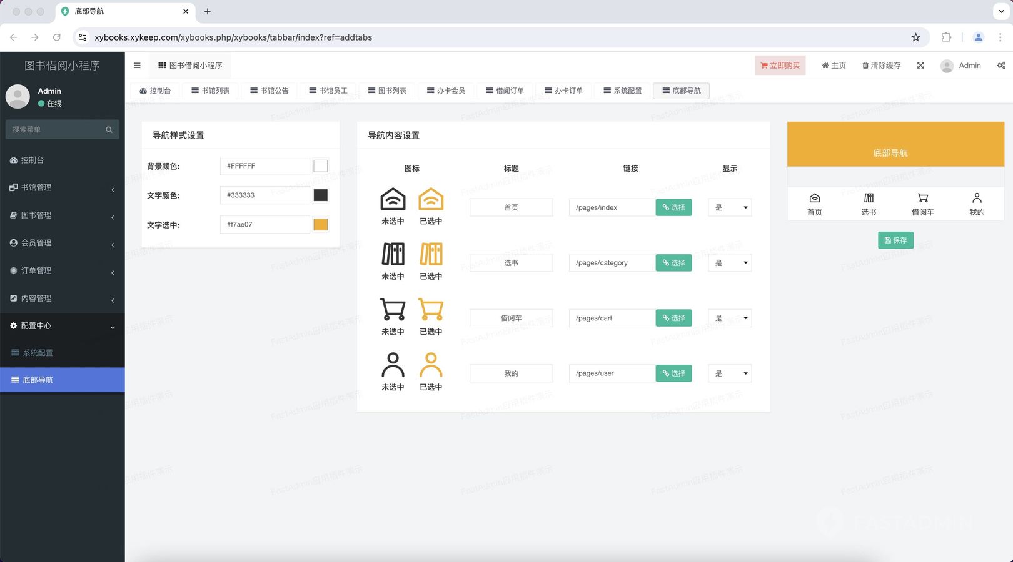Click the selected orange user icon
Screen dimensions: 1013x562
tap(431, 365)
